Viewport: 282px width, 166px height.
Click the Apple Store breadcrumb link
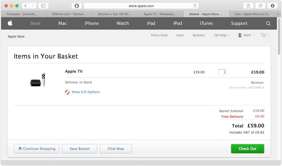[x=16, y=37]
